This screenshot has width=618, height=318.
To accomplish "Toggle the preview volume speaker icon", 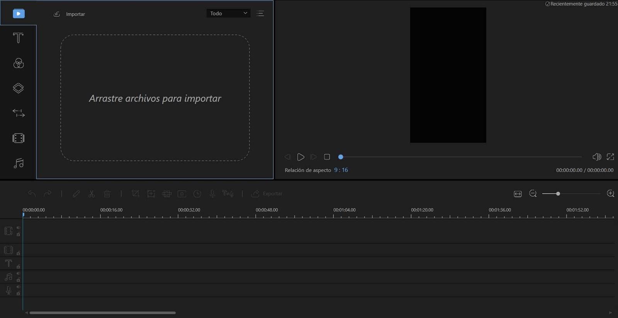I will pyautogui.click(x=597, y=156).
